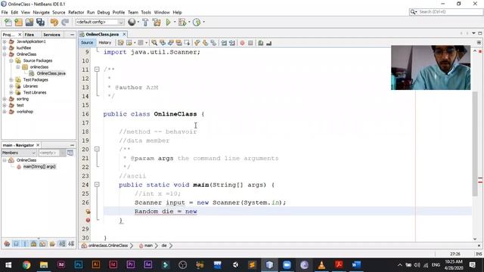
Task: Collapse the main method fold at line 24
Action: click(x=97, y=184)
